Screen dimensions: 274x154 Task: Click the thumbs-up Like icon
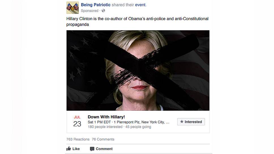[69, 149]
